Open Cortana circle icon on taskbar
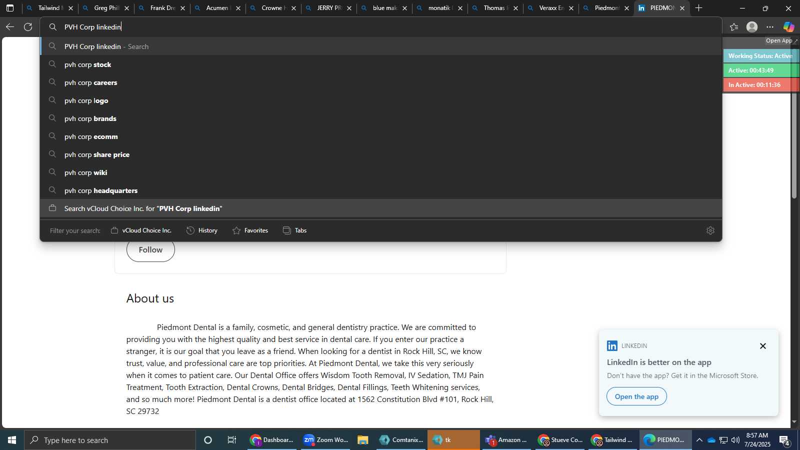 [208, 440]
